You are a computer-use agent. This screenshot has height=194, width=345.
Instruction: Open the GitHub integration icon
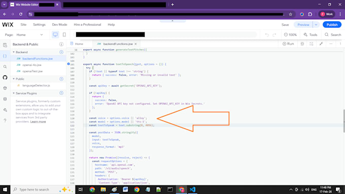pyautogui.click(x=5, y=77)
